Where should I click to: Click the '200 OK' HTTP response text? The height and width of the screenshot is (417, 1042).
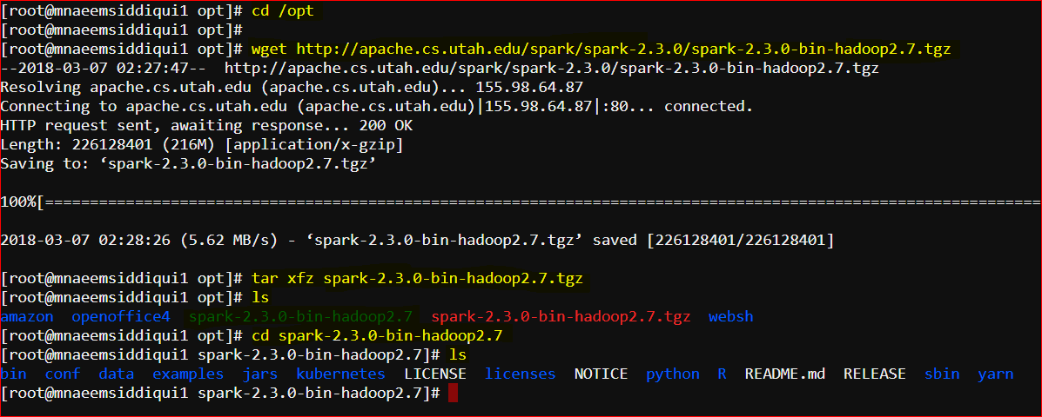[387, 124]
